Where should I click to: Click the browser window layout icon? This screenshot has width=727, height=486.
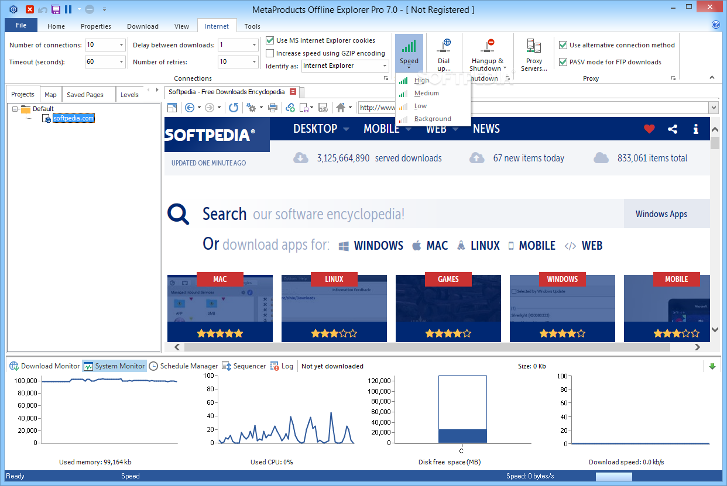(x=172, y=108)
